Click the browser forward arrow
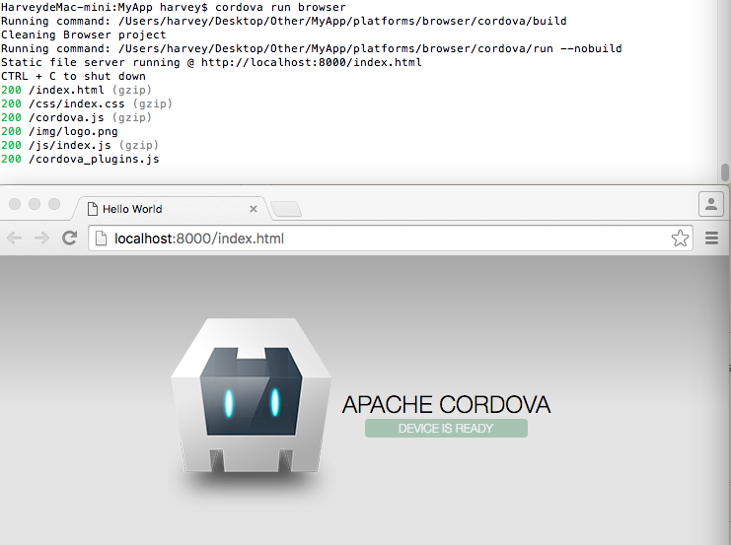This screenshot has width=731, height=545. click(x=42, y=238)
